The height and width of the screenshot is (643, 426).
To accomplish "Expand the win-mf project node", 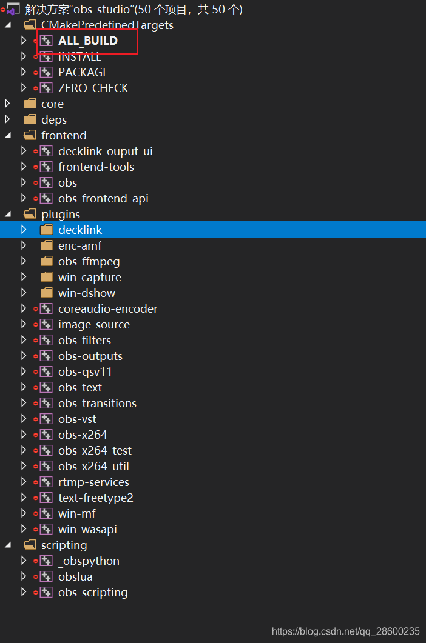I will 24,513.
